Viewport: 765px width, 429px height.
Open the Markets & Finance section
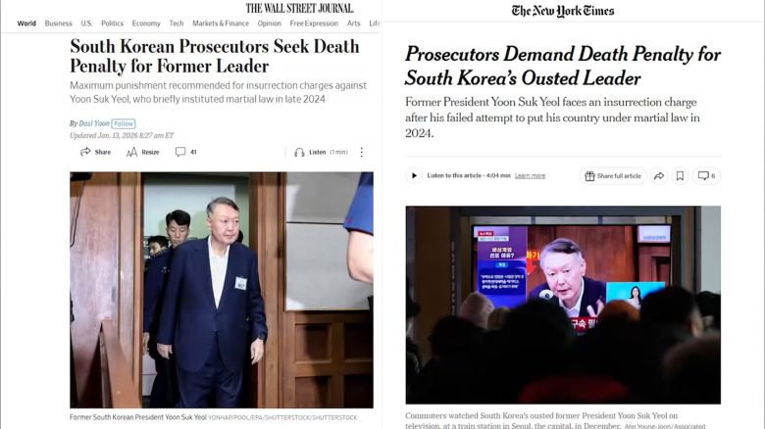[x=221, y=24]
